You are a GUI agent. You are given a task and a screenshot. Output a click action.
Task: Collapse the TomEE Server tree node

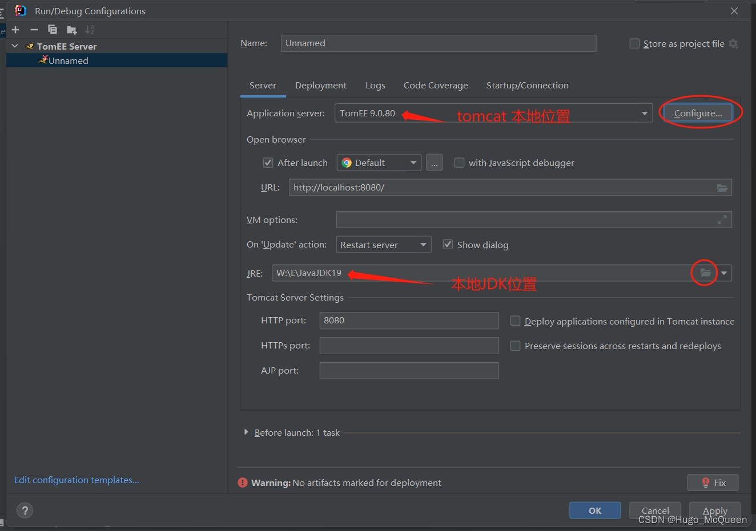click(15, 46)
